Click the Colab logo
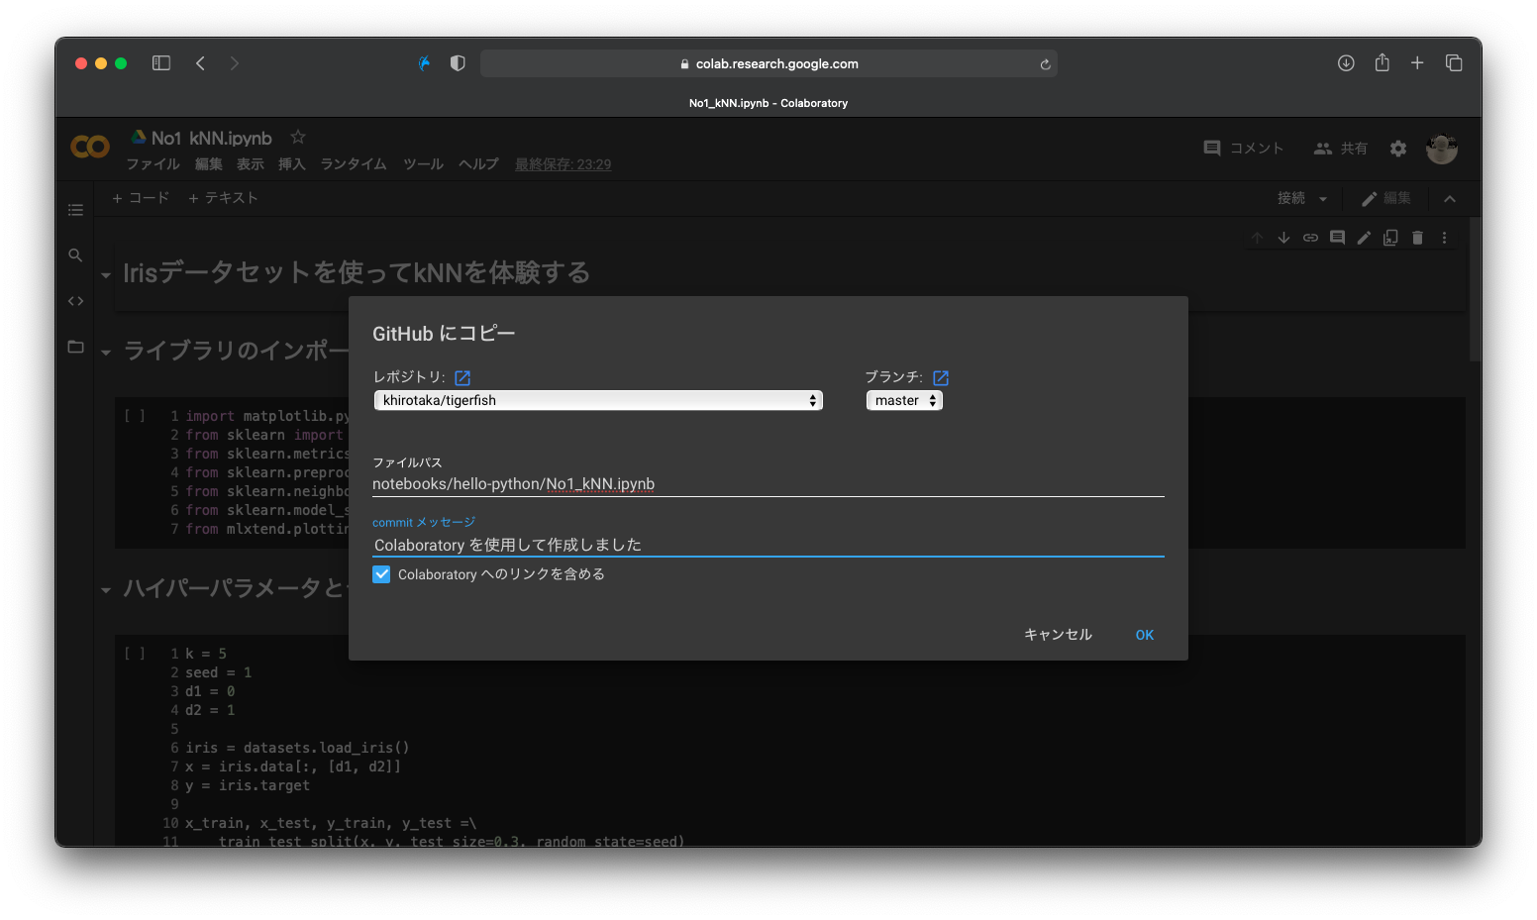The height and width of the screenshot is (920, 1537). 89,147
